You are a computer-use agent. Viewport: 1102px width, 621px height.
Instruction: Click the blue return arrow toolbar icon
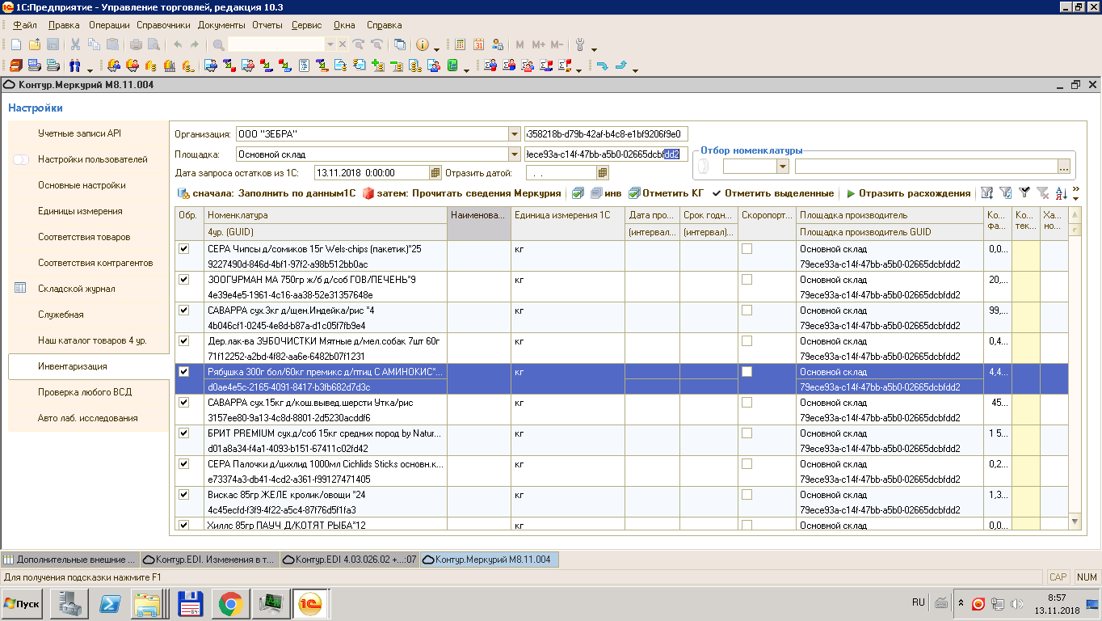click(602, 65)
